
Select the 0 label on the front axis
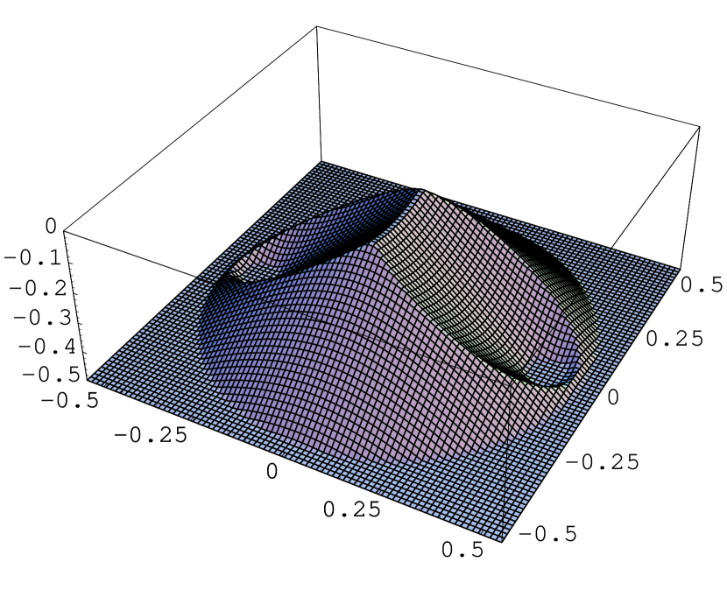(x=272, y=471)
